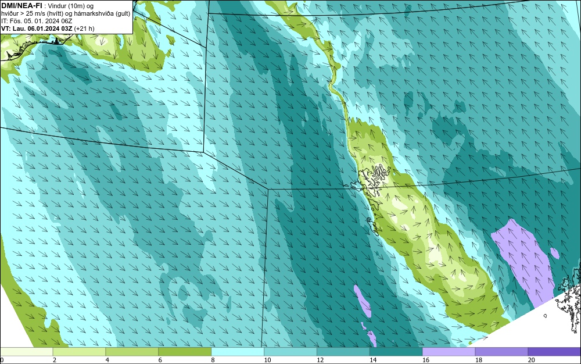Click the 4–6 m/s green legend swatch
This screenshot has height=364, width=581.
coord(132,351)
